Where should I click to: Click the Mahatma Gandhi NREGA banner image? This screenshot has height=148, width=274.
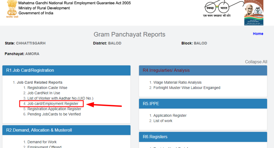(x=254, y=13)
